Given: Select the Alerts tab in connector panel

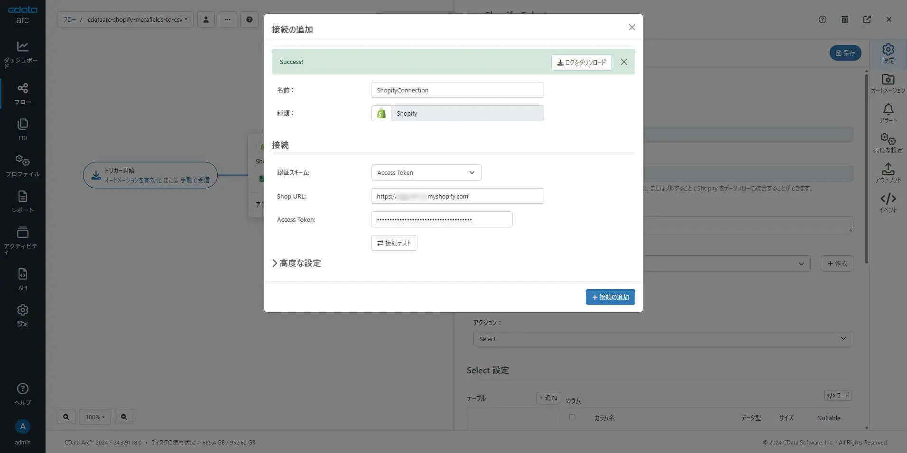Looking at the screenshot, I should 888,114.
